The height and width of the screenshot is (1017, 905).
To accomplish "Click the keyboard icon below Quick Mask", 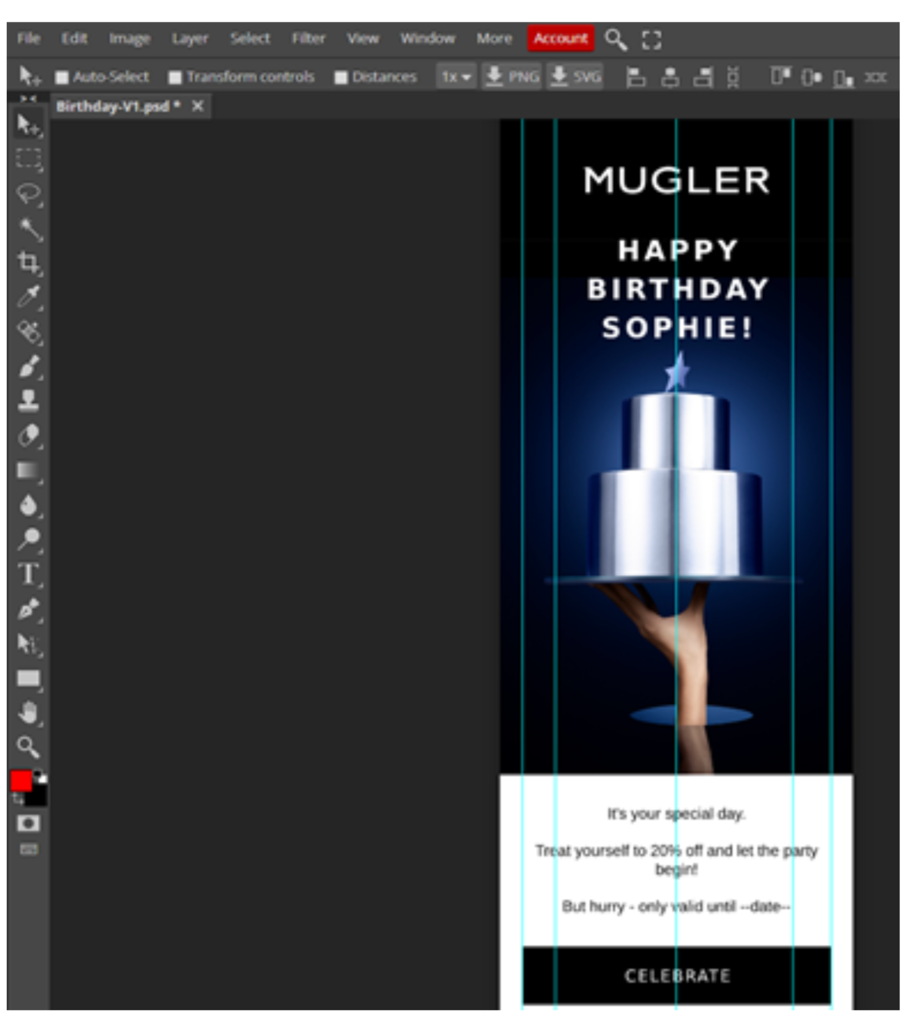I will click(x=28, y=849).
